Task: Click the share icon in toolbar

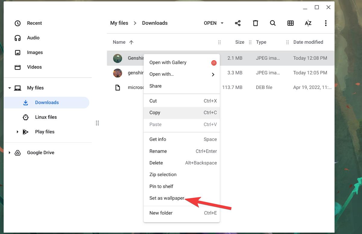Action: pos(238,23)
